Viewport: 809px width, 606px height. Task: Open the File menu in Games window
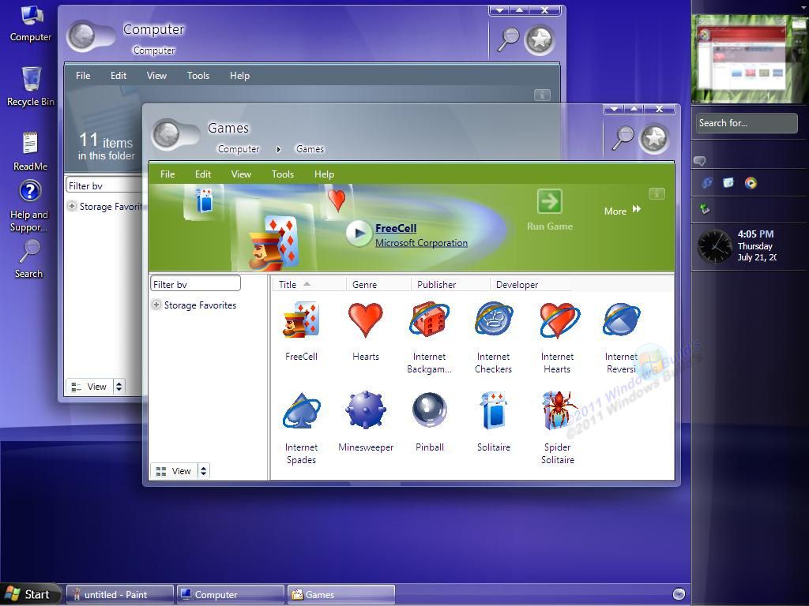point(167,174)
